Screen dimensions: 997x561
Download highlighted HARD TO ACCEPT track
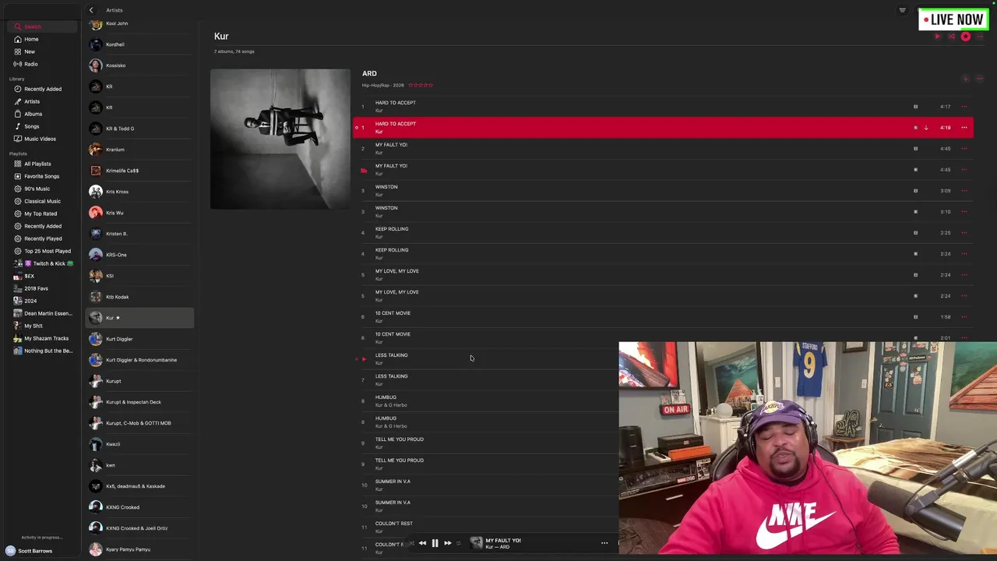point(926,128)
